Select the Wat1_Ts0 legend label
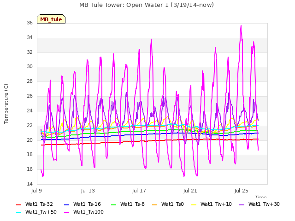The width and height of the screenshot is (295, 221). (x=172, y=204)
